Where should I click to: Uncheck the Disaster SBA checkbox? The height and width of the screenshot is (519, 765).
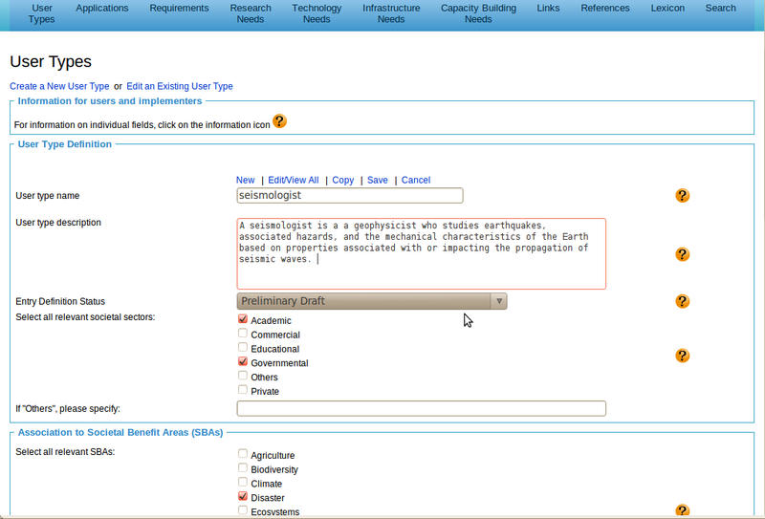243,497
